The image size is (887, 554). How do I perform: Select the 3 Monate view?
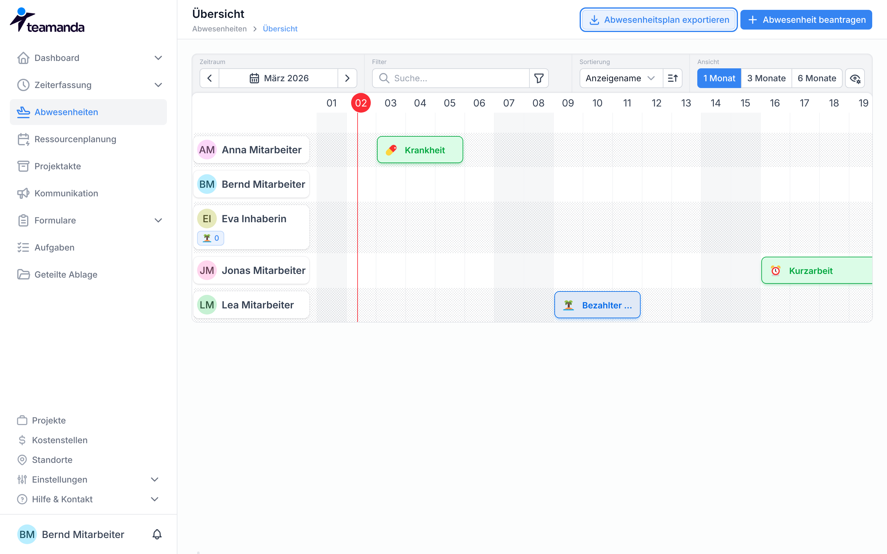[x=766, y=78]
